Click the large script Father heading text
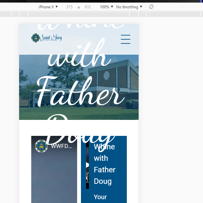Screen dimensions: 203x203 (x=81, y=91)
